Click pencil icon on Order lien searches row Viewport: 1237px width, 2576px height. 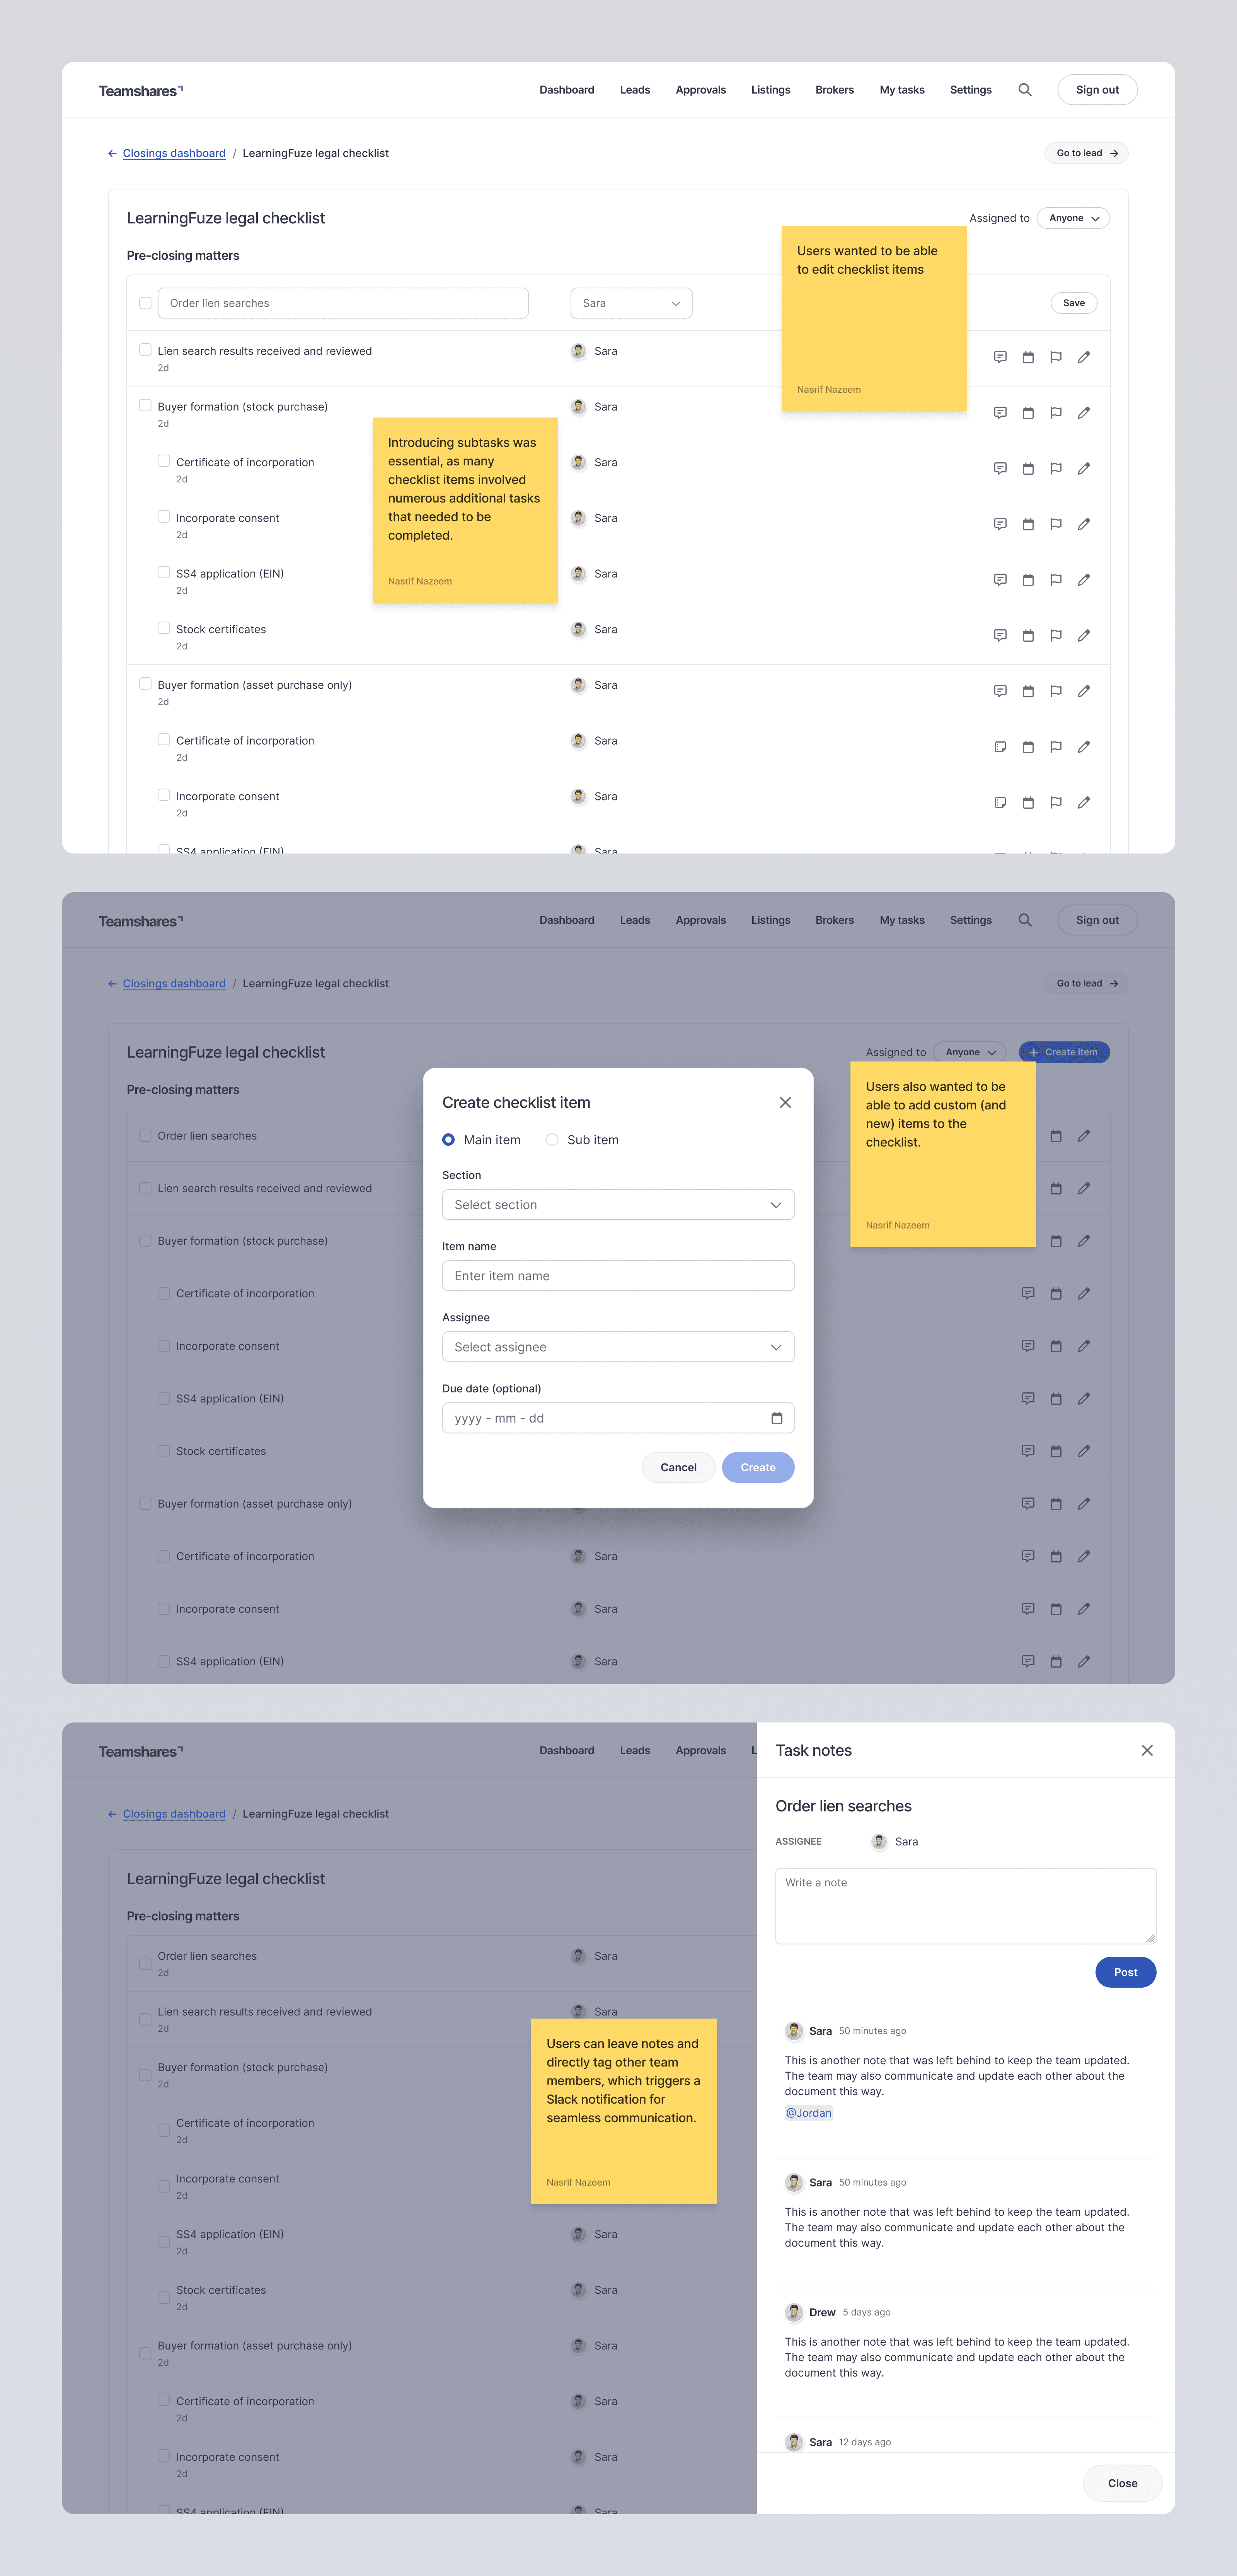1083,1136
